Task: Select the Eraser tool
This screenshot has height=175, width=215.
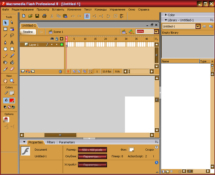Action: pyautogui.click(x=12, y=69)
